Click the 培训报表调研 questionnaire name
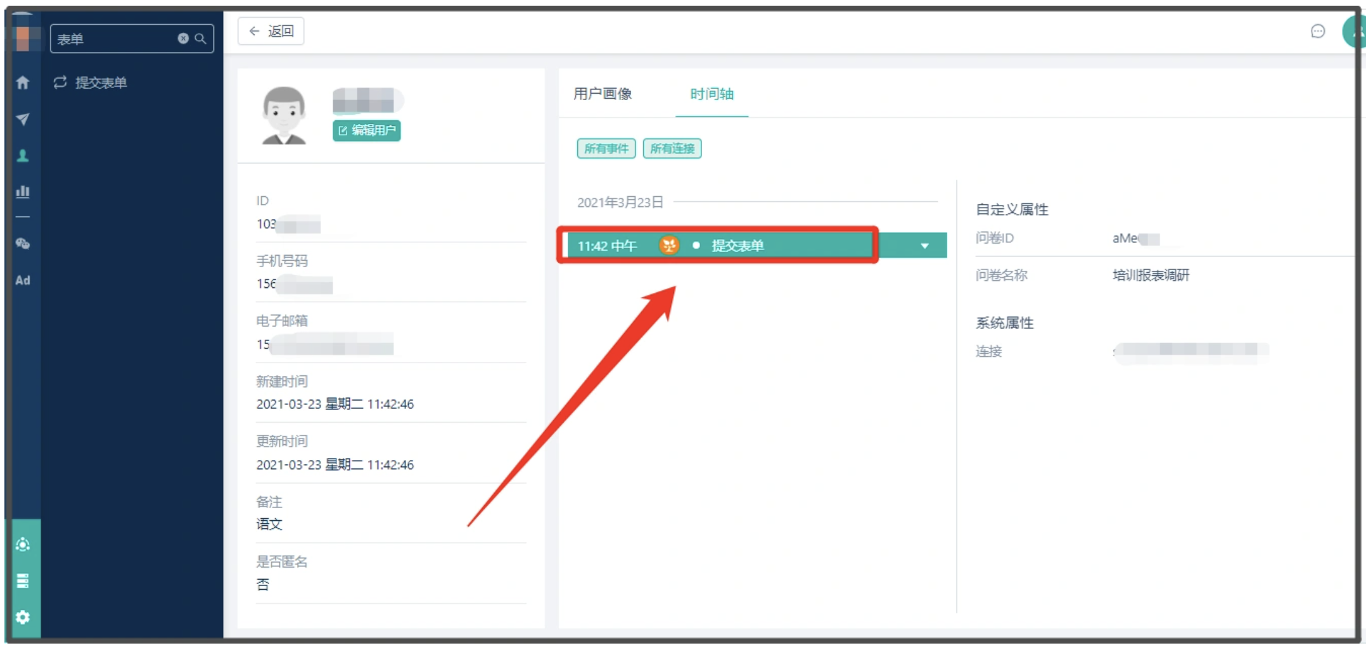Viewport: 1366px width, 648px height. click(x=1151, y=275)
